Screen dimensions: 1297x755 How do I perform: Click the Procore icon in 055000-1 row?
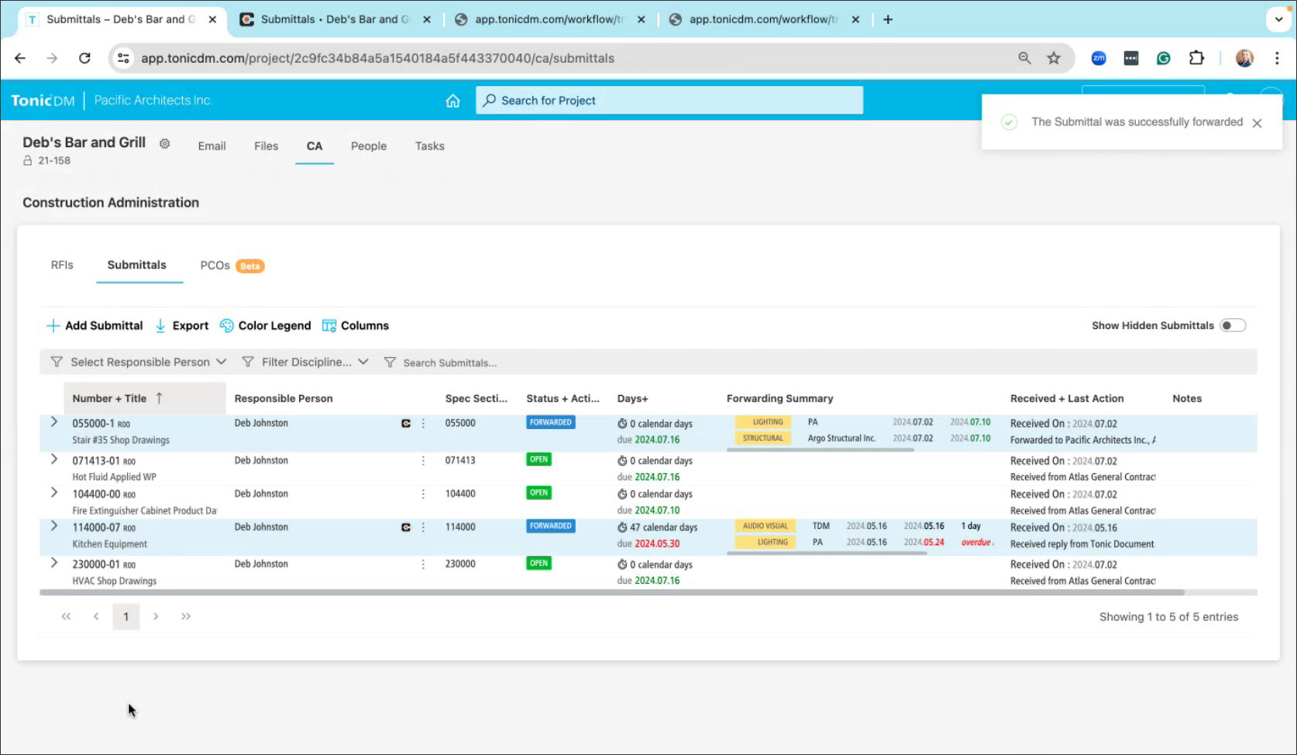[x=406, y=424]
